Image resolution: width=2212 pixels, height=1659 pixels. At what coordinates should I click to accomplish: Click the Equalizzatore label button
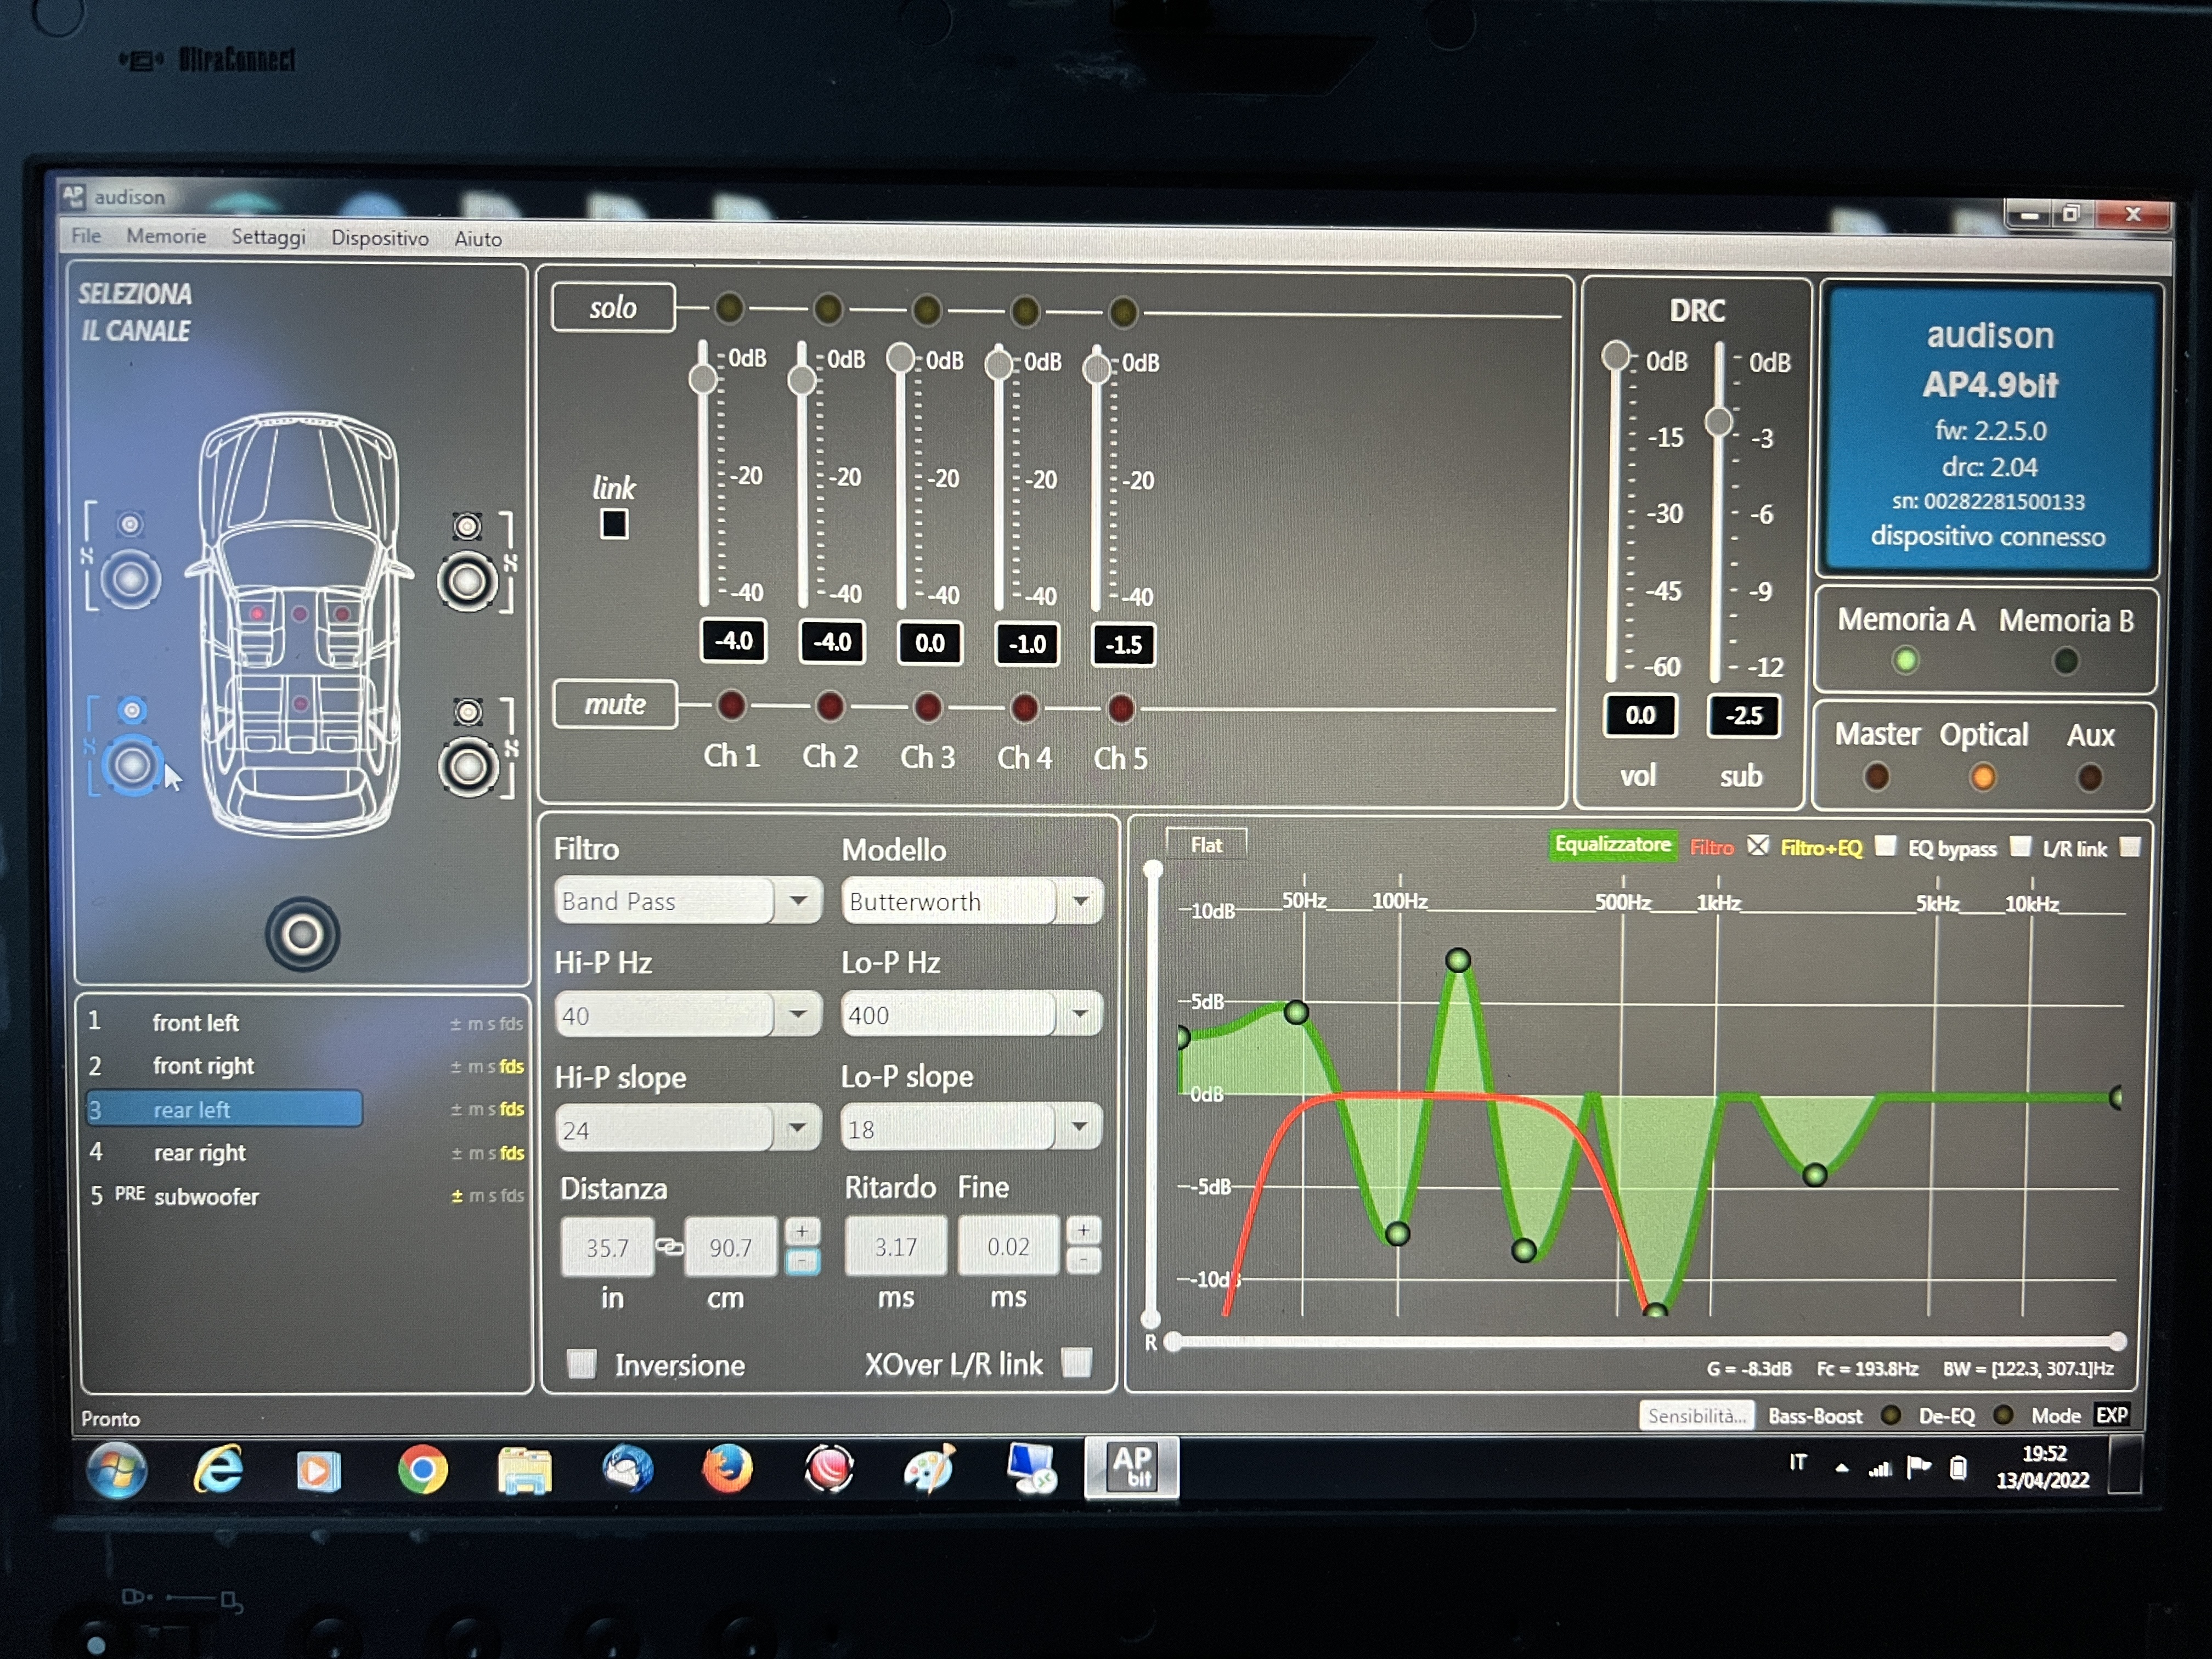point(1612,844)
